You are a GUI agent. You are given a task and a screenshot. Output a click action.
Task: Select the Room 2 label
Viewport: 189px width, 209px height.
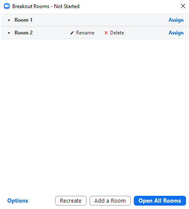click(x=23, y=33)
